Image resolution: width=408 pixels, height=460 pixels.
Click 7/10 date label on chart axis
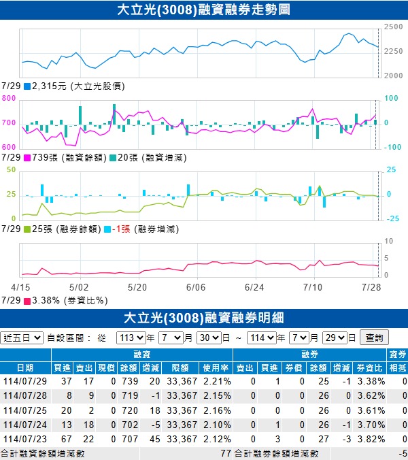[312, 287]
